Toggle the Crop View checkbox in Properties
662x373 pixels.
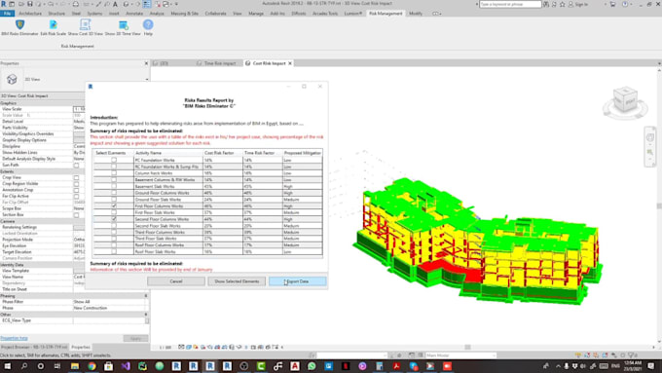pos(76,177)
